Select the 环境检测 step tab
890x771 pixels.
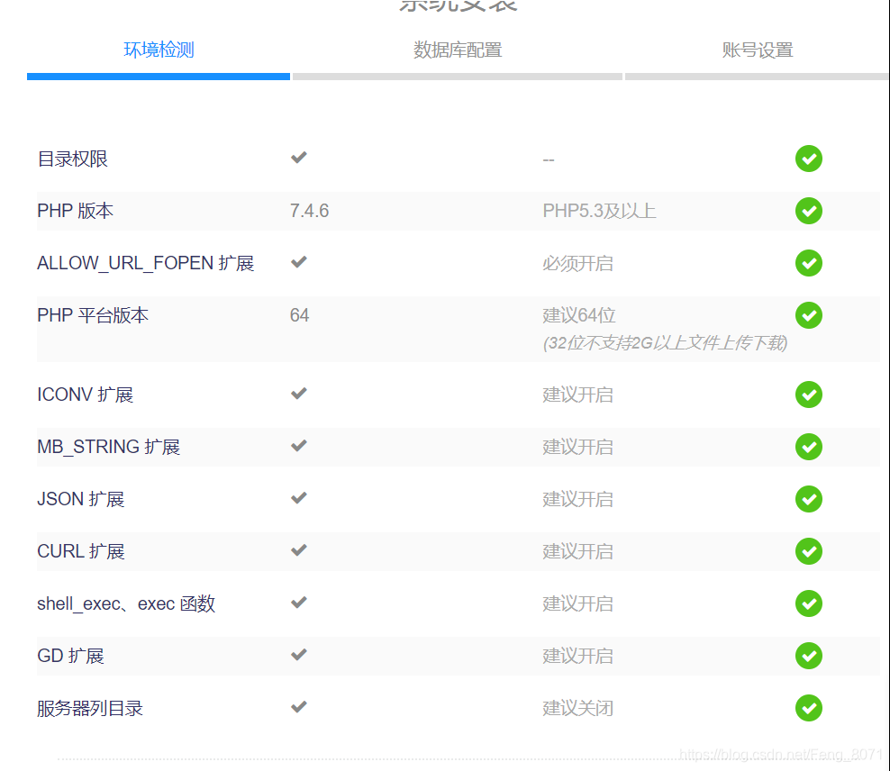pyautogui.click(x=159, y=50)
